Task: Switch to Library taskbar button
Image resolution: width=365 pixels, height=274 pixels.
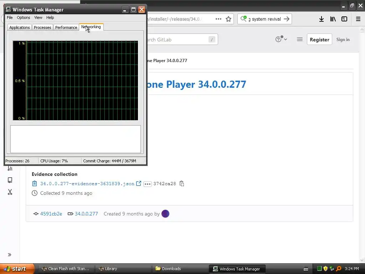Action: [x=123, y=269]
